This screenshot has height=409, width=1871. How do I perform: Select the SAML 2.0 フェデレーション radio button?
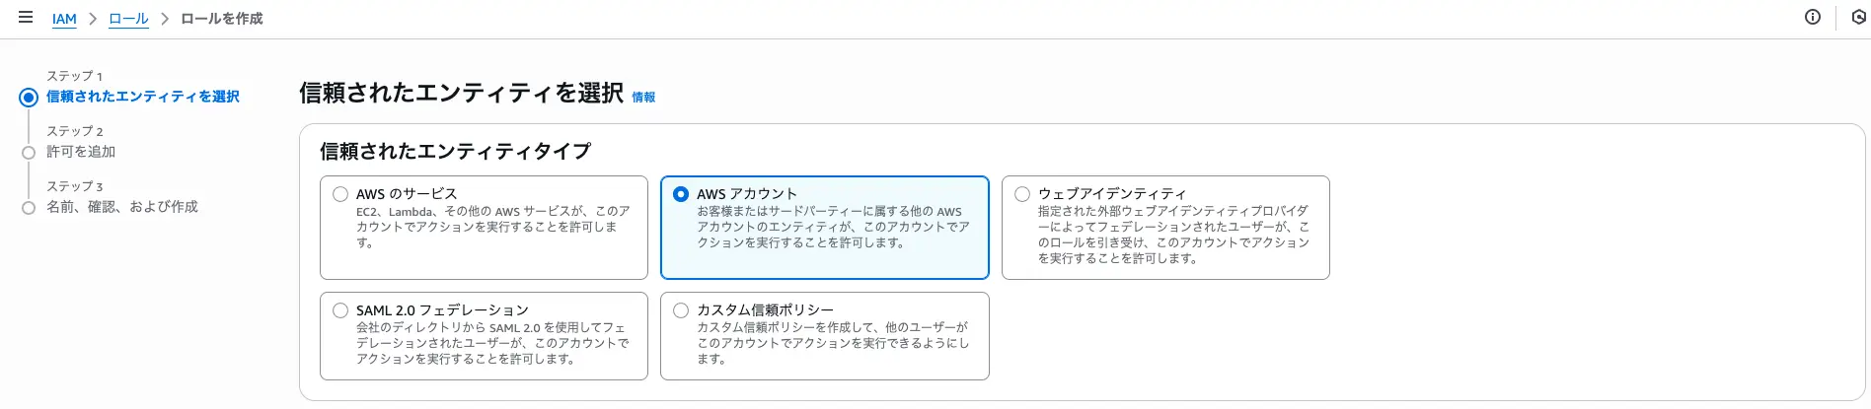tap(340, 310)
